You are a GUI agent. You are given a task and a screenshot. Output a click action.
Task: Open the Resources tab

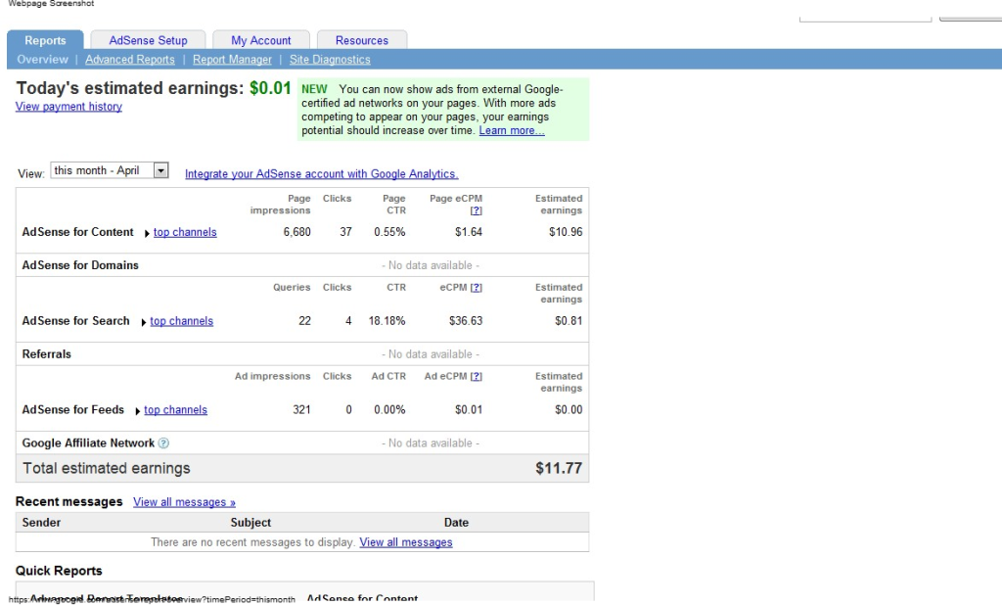coord(361,40)
